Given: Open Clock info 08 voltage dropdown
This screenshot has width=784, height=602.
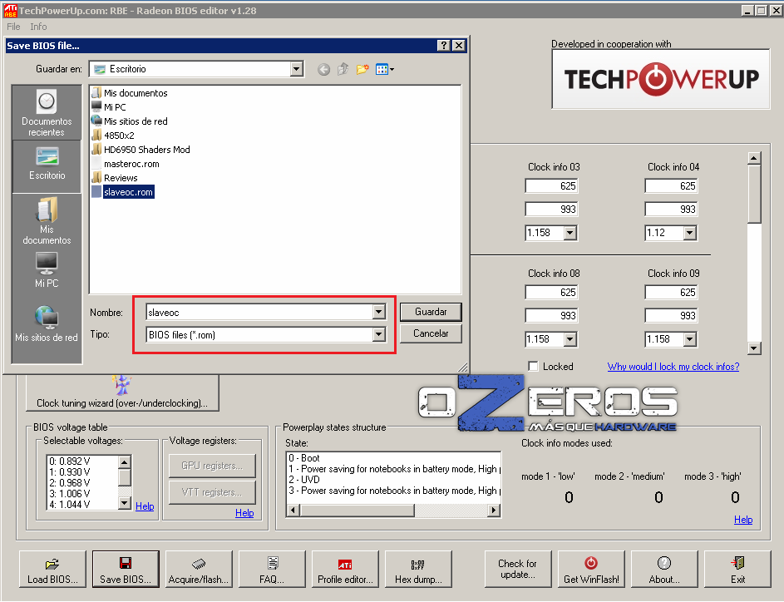Looking at the screenshot, I should [570, 339].
